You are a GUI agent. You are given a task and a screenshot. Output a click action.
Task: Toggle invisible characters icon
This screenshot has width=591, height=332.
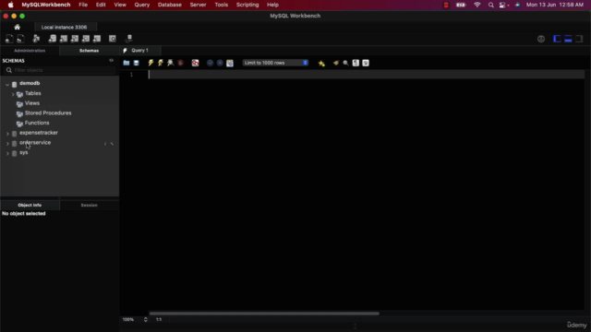(x=356, y=63)
